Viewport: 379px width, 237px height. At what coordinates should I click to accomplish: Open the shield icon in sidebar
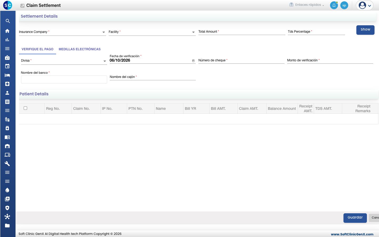click(x=7, y=208)
